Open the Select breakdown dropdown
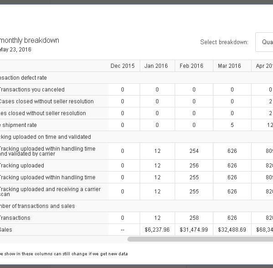Viewport: 273px width, 268px height. (x=264, y=42)
